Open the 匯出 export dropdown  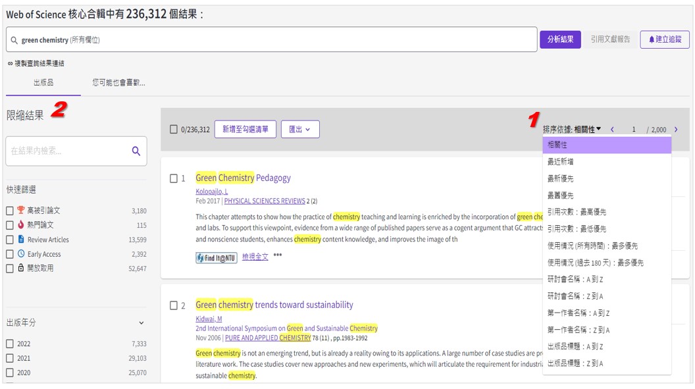[x=300, y=130]
